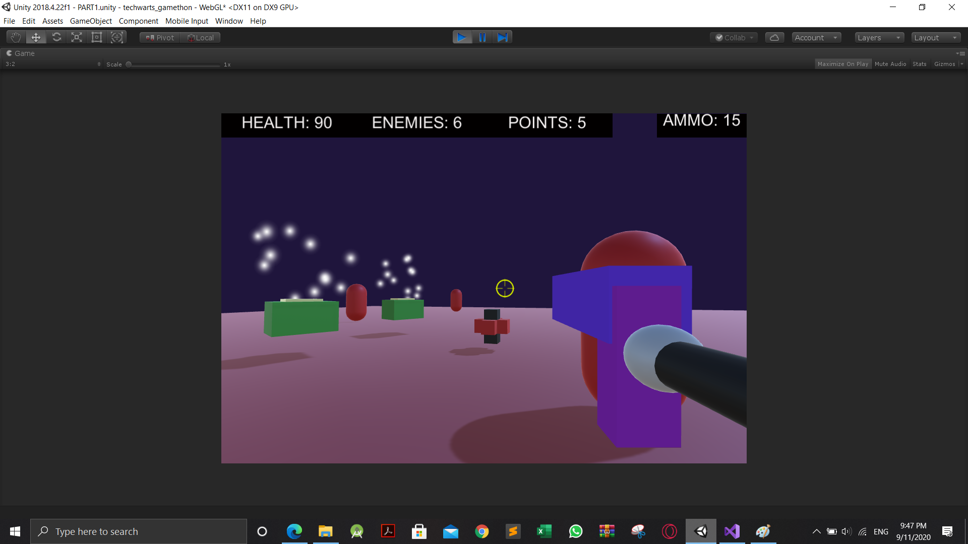Click the Pause button

coord(482,37)
